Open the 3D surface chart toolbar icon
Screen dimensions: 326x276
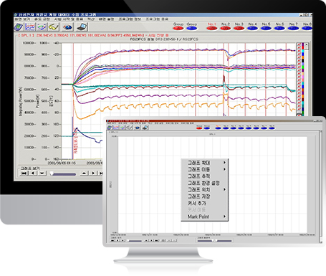click(42, 27)
